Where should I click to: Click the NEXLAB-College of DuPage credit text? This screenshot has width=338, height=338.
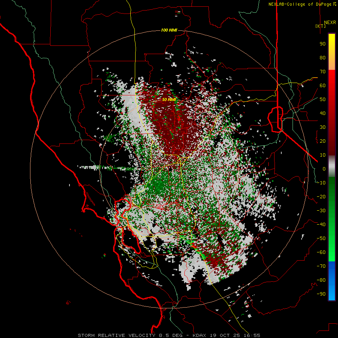(x=300, y=4)
